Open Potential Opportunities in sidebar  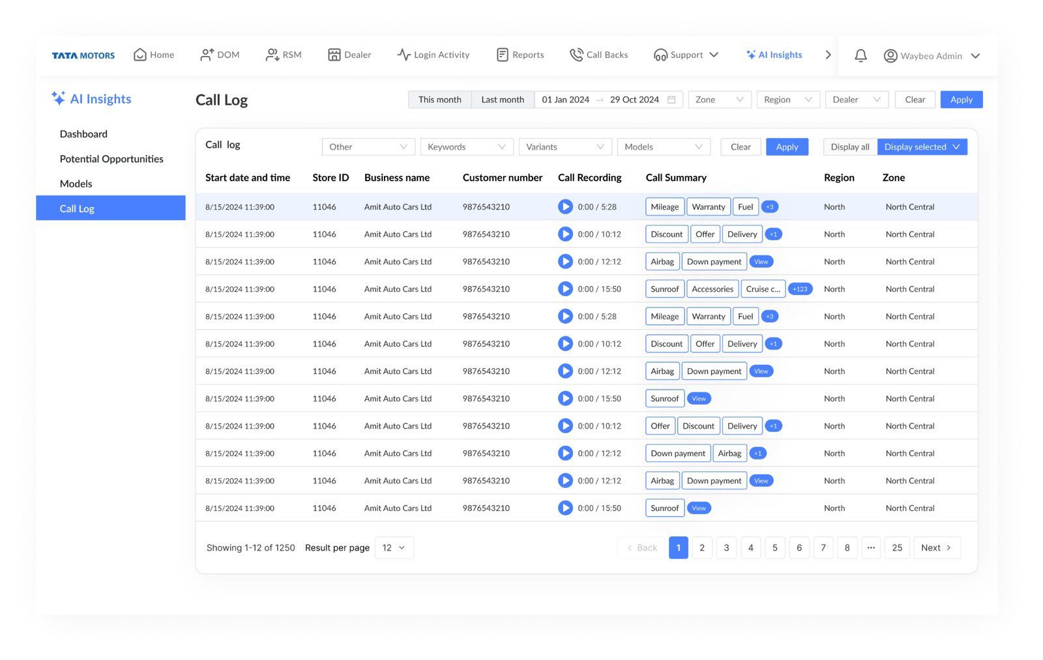pos(111,159)
